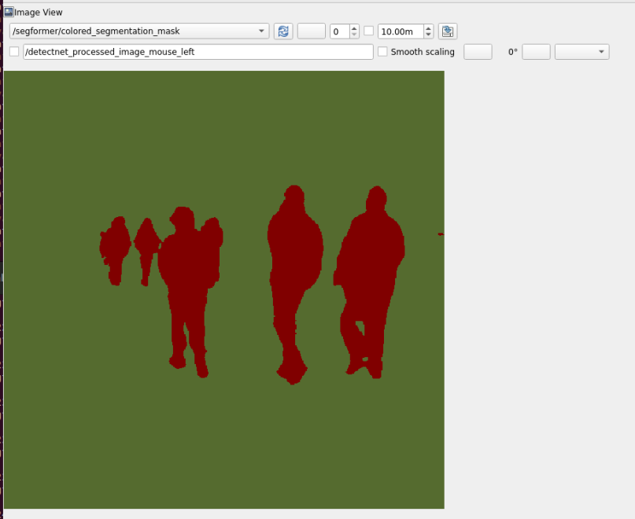Open the segformer topic dropdown

click(x=139, y=31)
